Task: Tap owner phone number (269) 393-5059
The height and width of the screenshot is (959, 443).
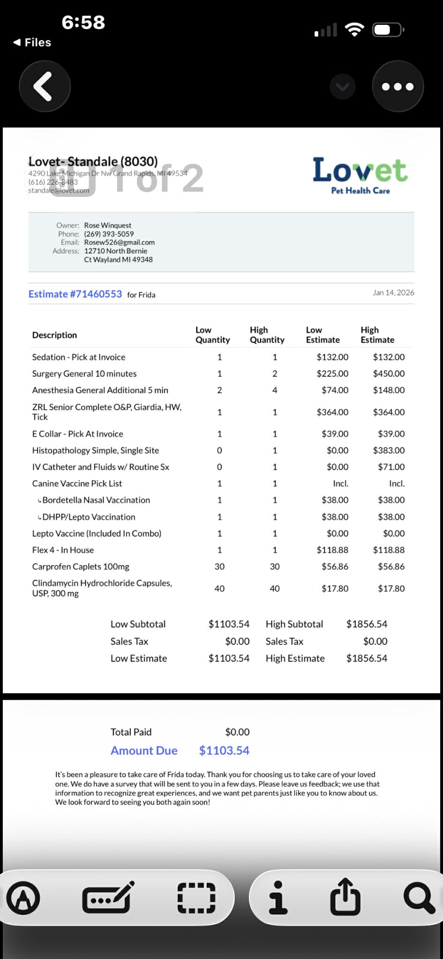Action: 109,234
